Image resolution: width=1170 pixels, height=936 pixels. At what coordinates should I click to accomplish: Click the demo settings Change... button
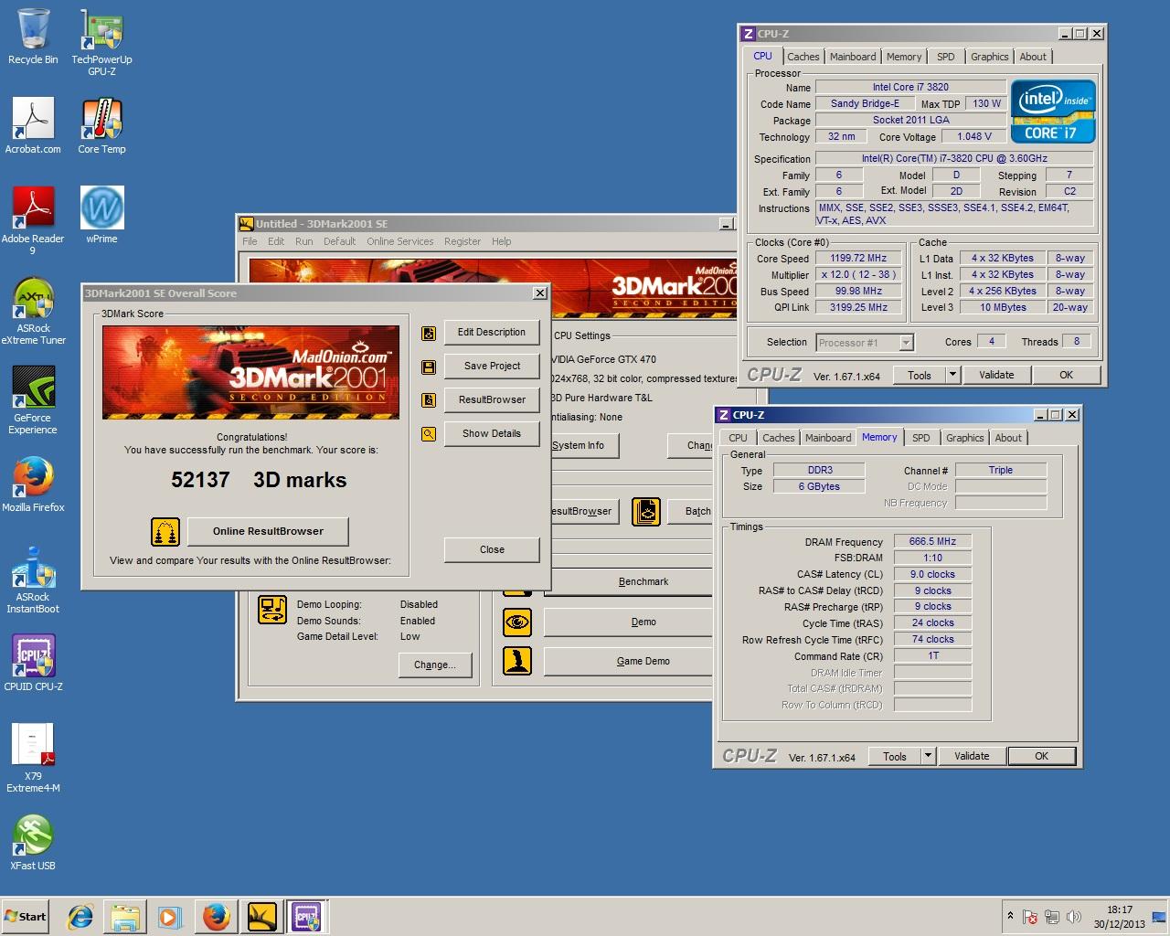click(435, 665)
